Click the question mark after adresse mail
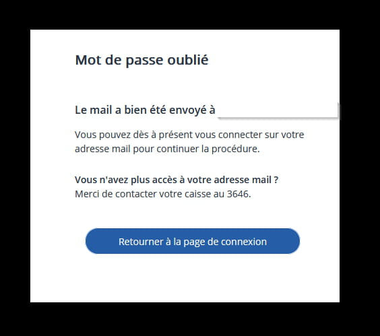Screen dimensions: 380x336 click(276, 180)
